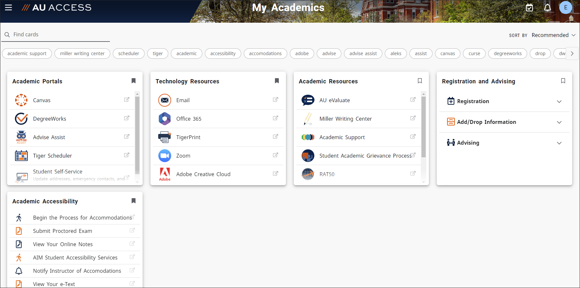Viewport: 580px width, 288px height.
Task: Expand the Registration section
Action: tap(504, 101)
